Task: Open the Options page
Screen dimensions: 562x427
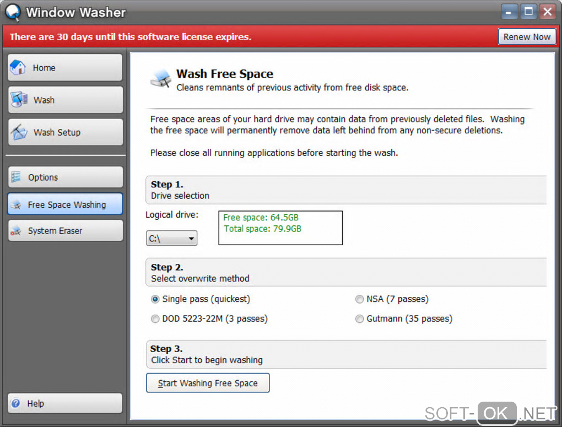Action: (x=65, y=177)
